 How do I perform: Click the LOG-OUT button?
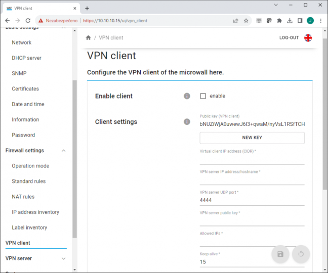click(289, 38)
